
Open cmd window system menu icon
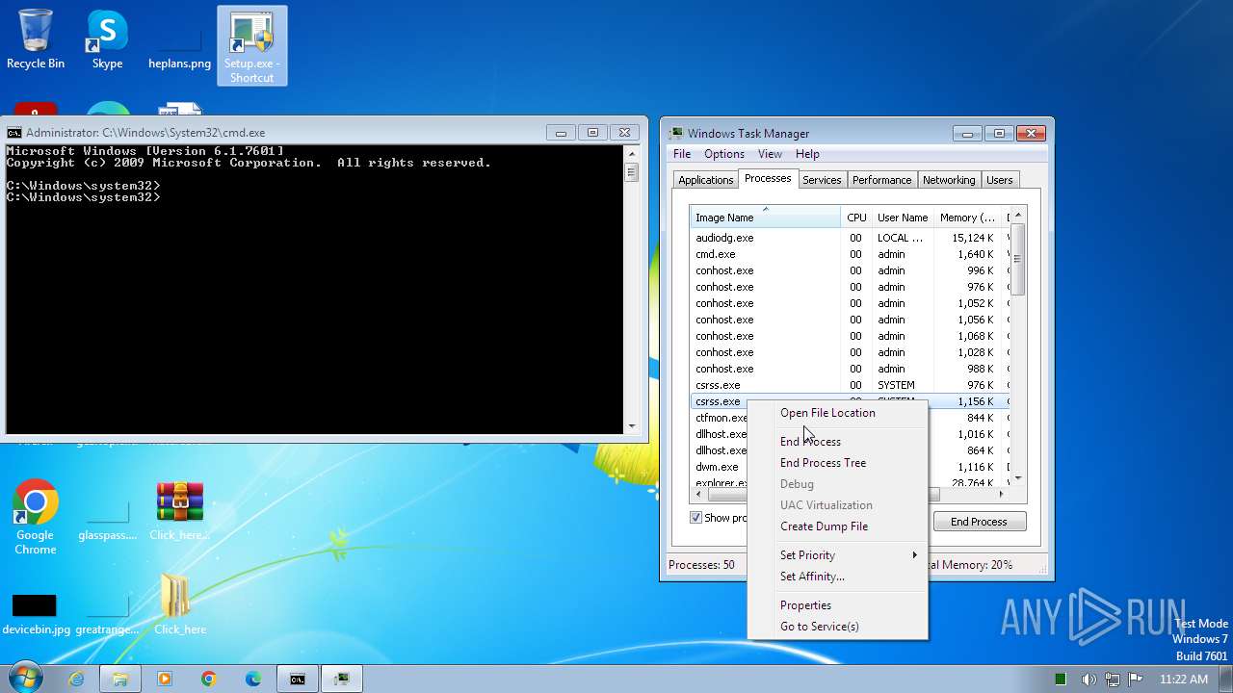point(14,133)
